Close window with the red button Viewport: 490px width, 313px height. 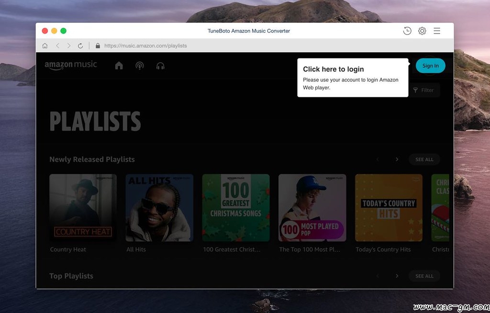tap(45, 31)
